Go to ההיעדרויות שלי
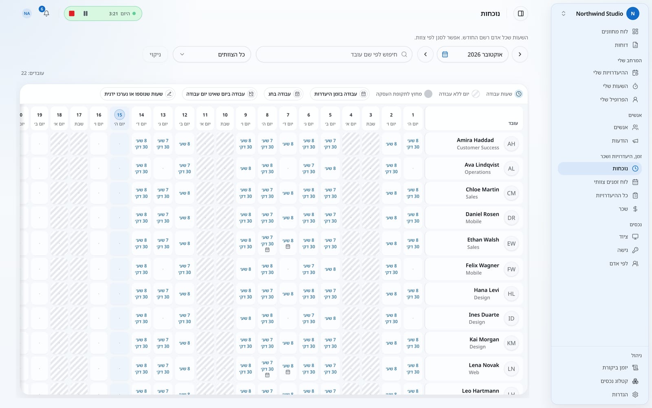The image size is (652, 408). click(599, 73)
